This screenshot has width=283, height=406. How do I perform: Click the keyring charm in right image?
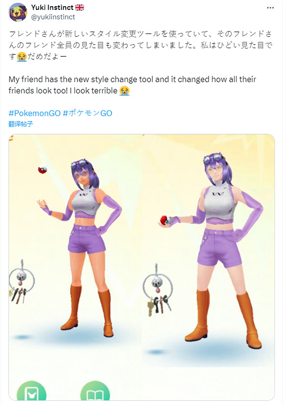(x=158, y=291)
